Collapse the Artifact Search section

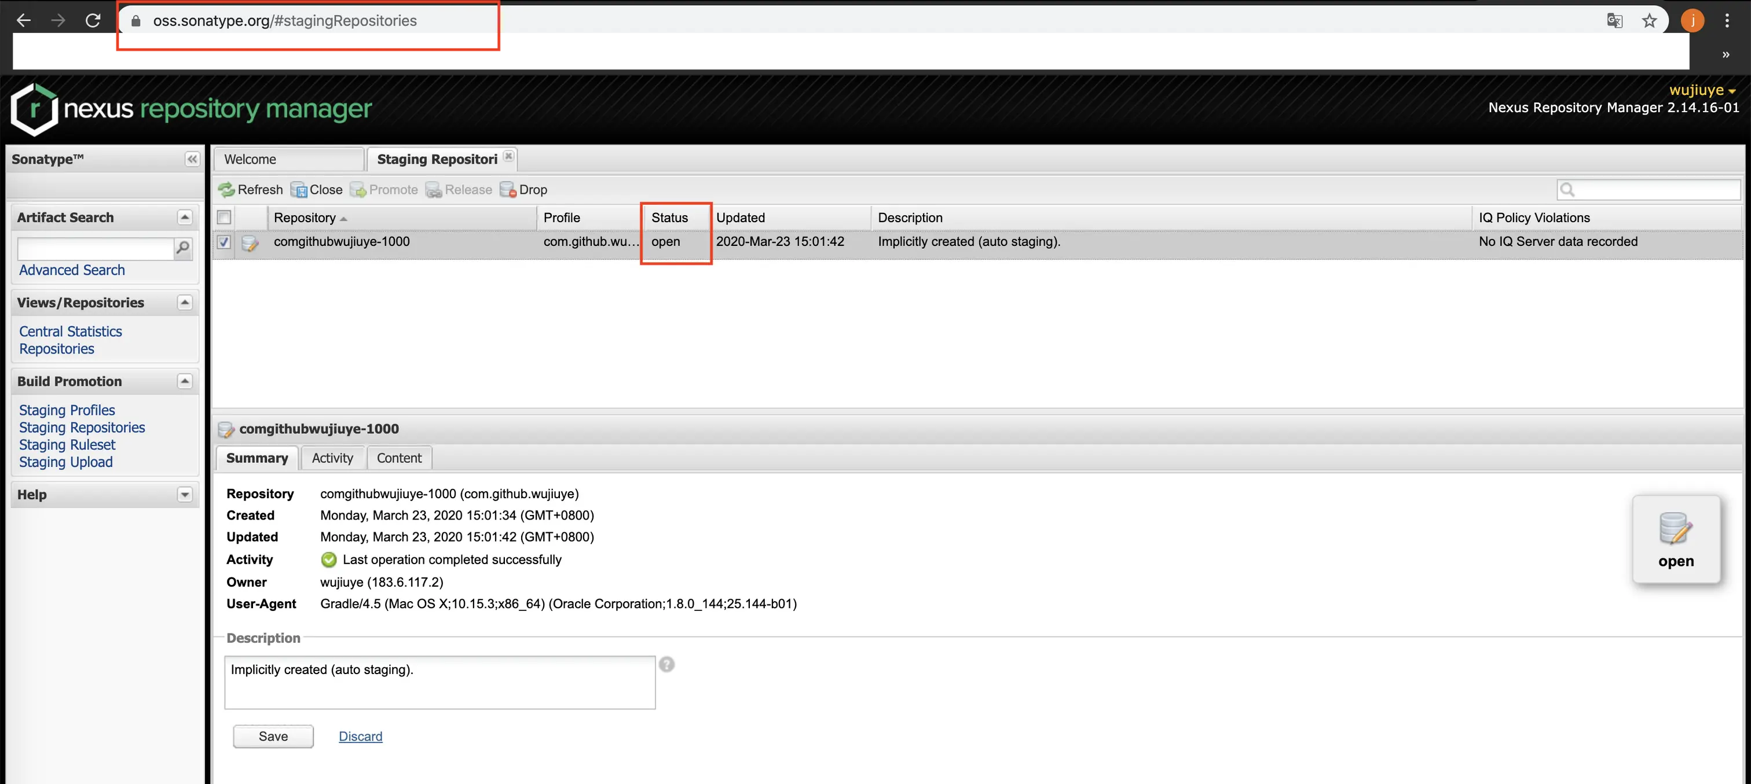pyautogui.click(x=184, y=218)
